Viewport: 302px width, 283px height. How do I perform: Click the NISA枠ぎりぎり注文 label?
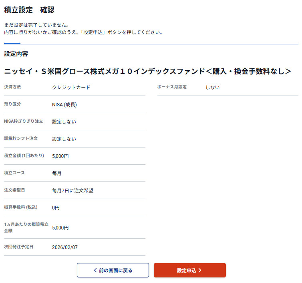(23, 122)
